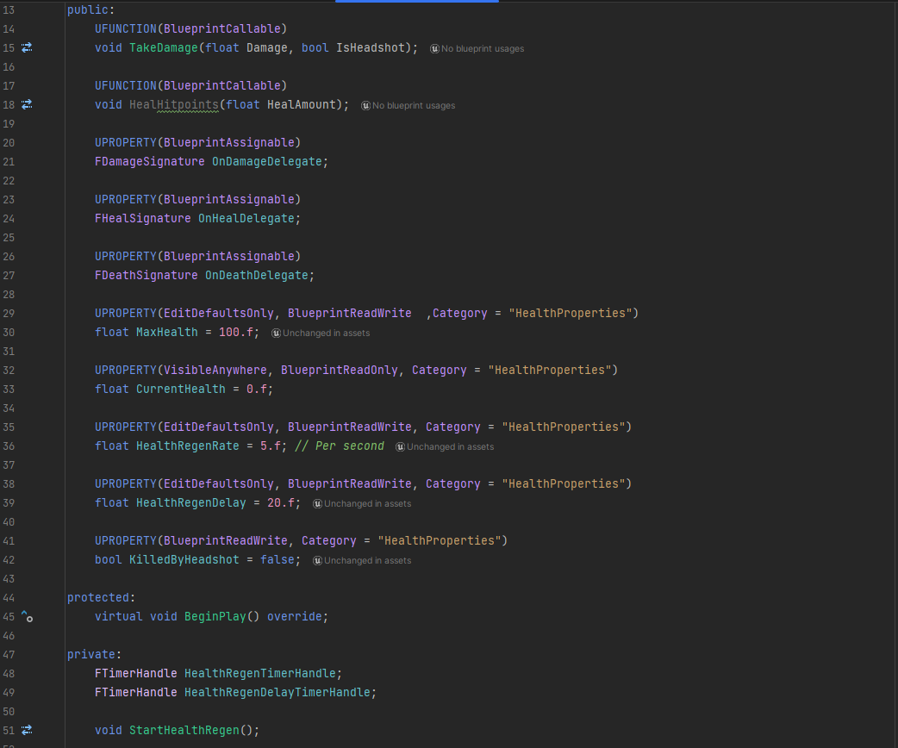Image resolution: width=898 pixels, height=748 pixels.
Task: Open the 'No blueprint usages' hint for HealHitpoints
Action: (413, 106)
